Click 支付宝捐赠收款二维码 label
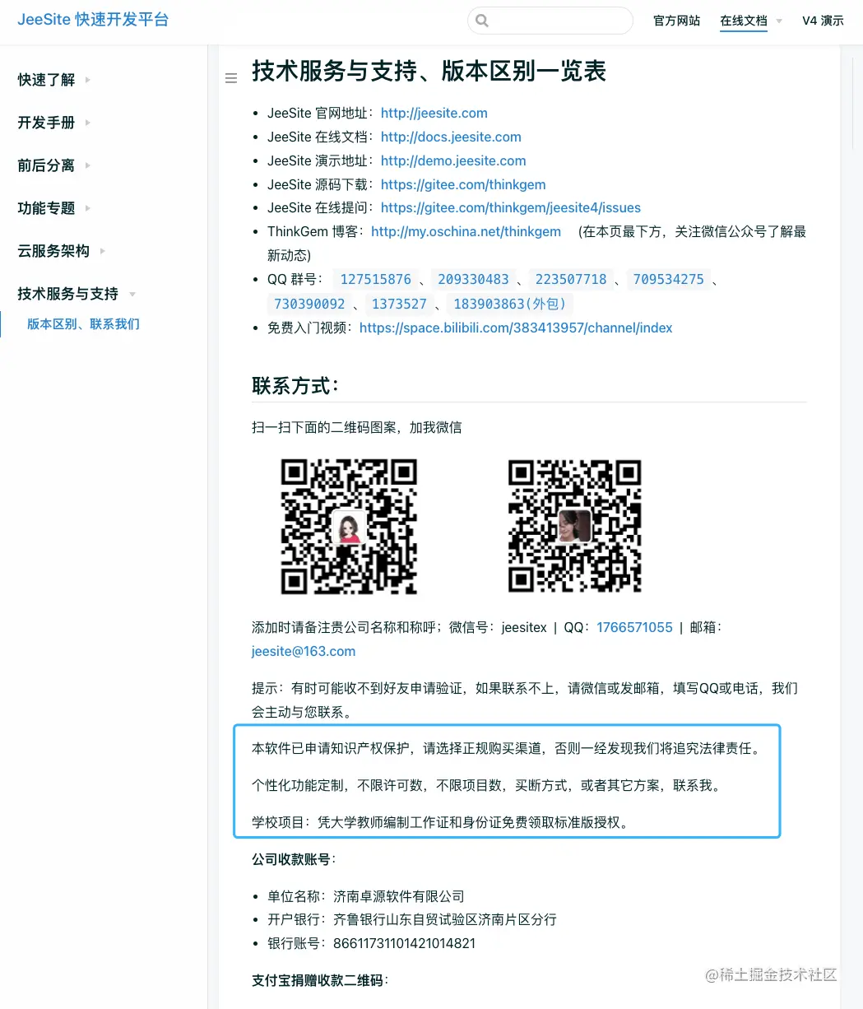Screen dimensions: 863x1009 (x=320, y=980)
